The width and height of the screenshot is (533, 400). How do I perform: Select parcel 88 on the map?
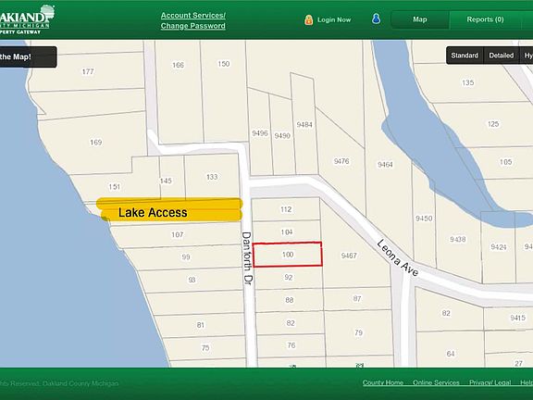coord(290,300)
